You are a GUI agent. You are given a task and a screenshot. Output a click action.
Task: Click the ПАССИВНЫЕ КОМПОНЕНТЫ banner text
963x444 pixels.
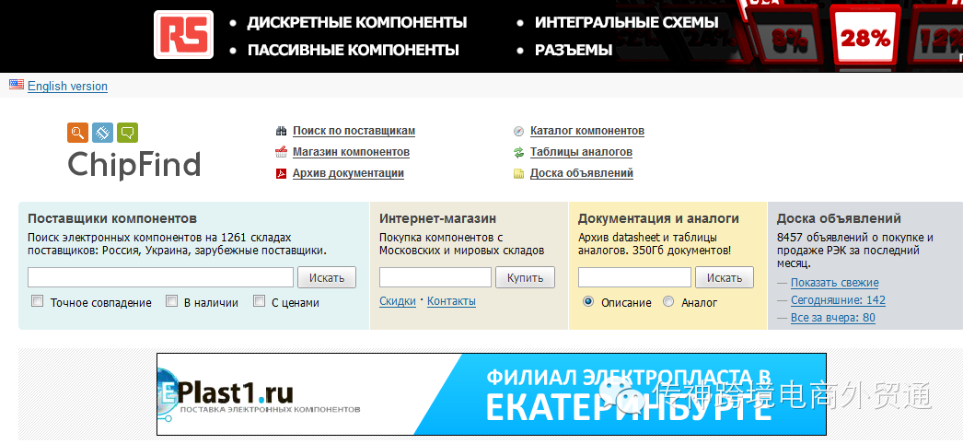click(354, 50)
